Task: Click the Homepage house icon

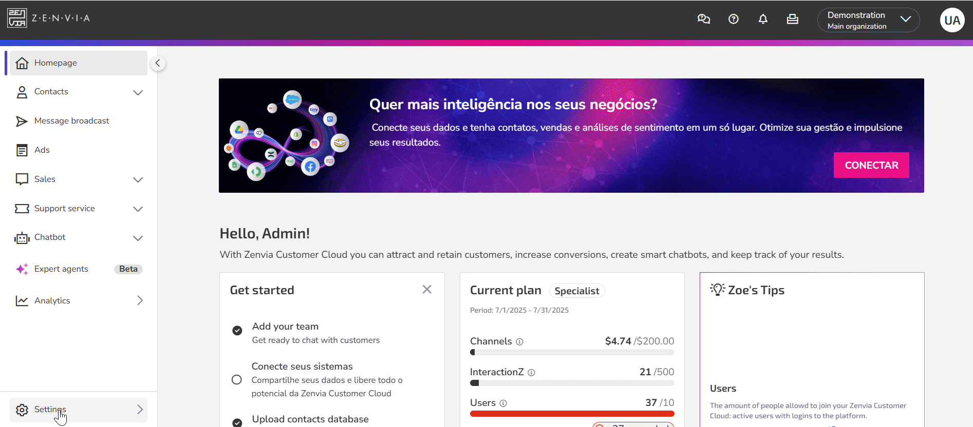Action: (22, 63)
